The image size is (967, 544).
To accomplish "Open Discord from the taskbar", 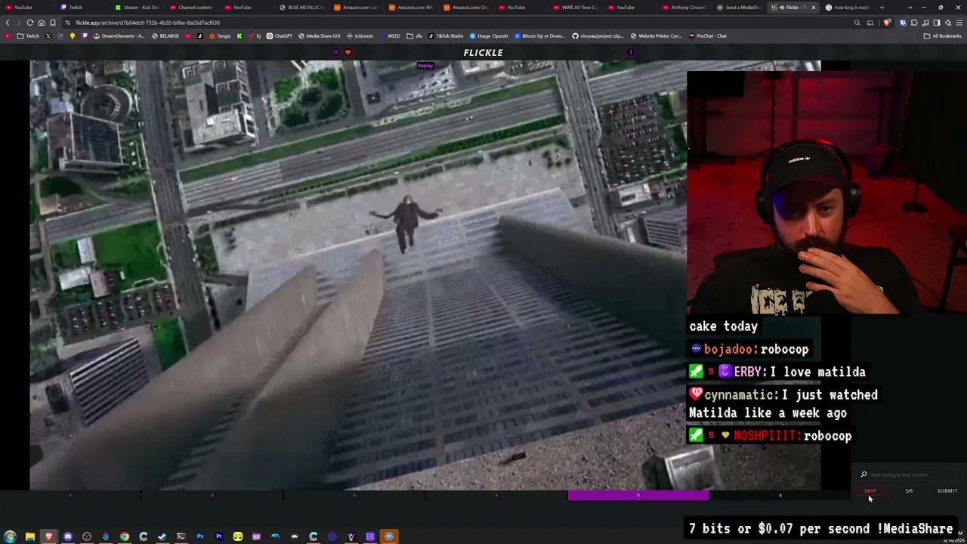I will [68, 536].
